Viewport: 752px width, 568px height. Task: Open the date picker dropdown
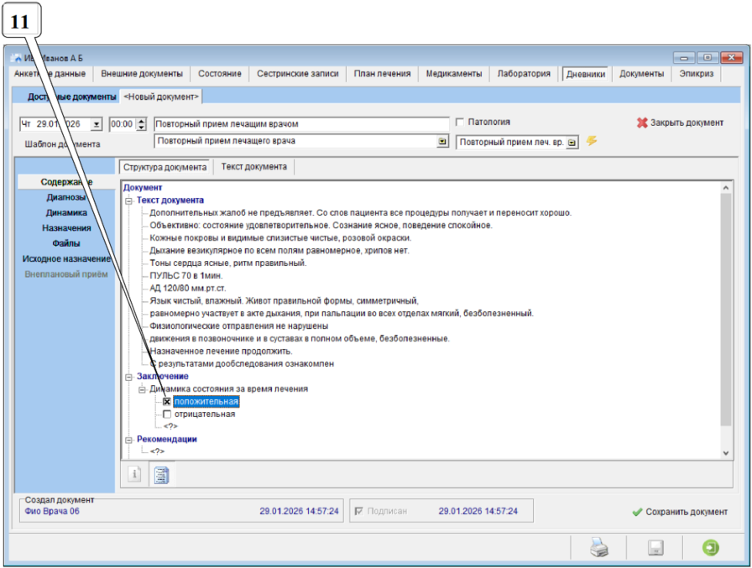(x=97, y=124)
